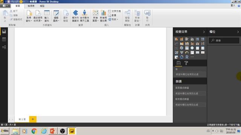This screenshot has height=135, width=241.
Task: Open PowerPoint from the taskbar
Action: (x=53, y=131)
